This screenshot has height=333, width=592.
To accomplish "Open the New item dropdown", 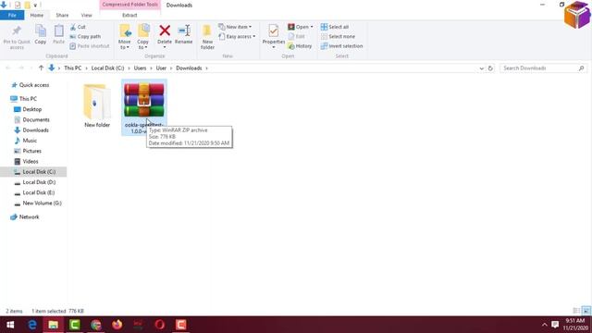I will pos(235,27).
